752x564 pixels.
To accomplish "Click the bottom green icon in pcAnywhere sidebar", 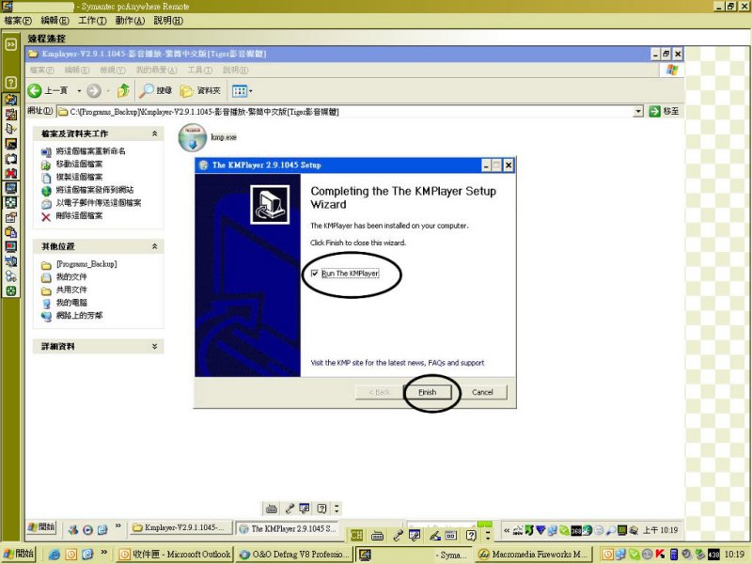I will [x=10, y=291].
